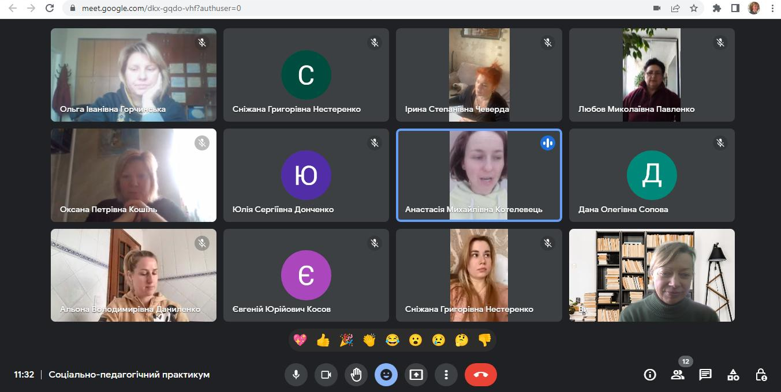Open host controls lock icon
This screenshot has width=781, height=392.
click(x=761, y=375)
